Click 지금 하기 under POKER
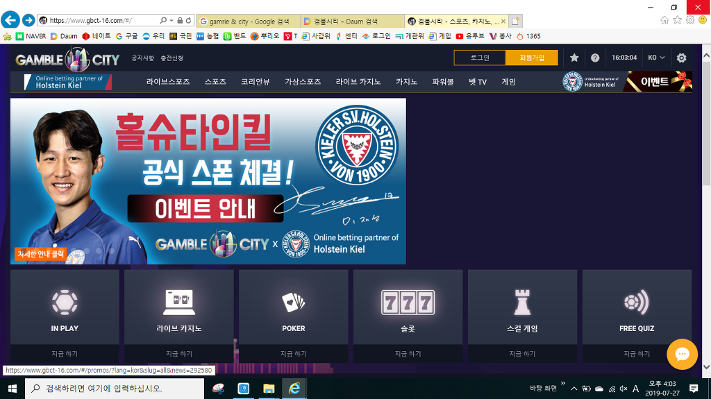This screenshot has width=711, height=399. coord(294,354)
